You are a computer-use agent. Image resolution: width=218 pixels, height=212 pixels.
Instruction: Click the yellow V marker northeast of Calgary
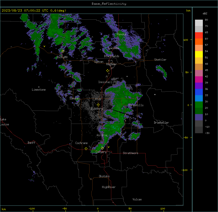point(108,147)
